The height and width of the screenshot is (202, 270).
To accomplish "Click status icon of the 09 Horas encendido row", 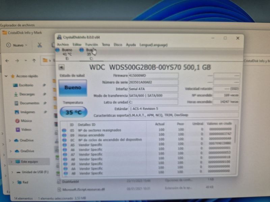I will coord(64,135).
